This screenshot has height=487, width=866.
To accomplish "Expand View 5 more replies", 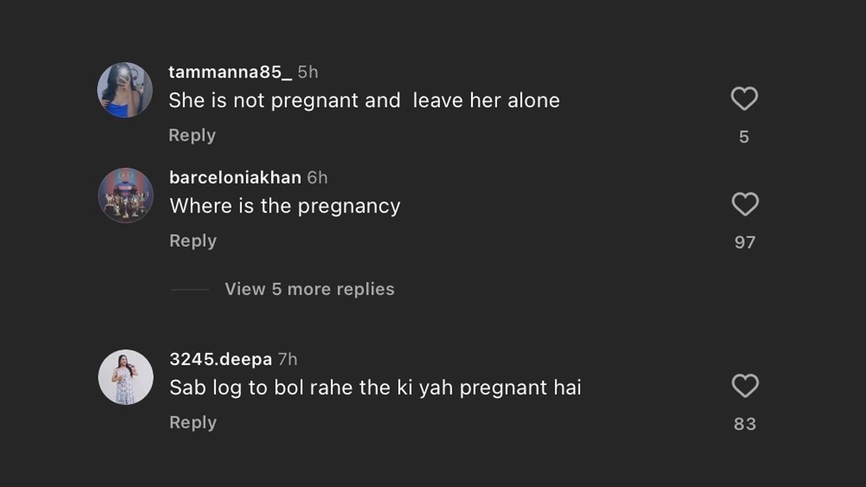I will [310, 289].
